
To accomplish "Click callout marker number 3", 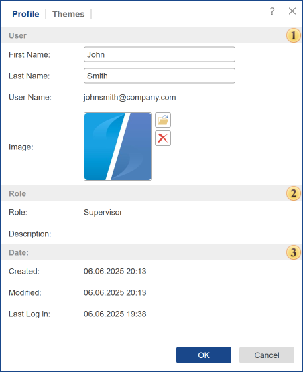I will (x=293, y=252).
